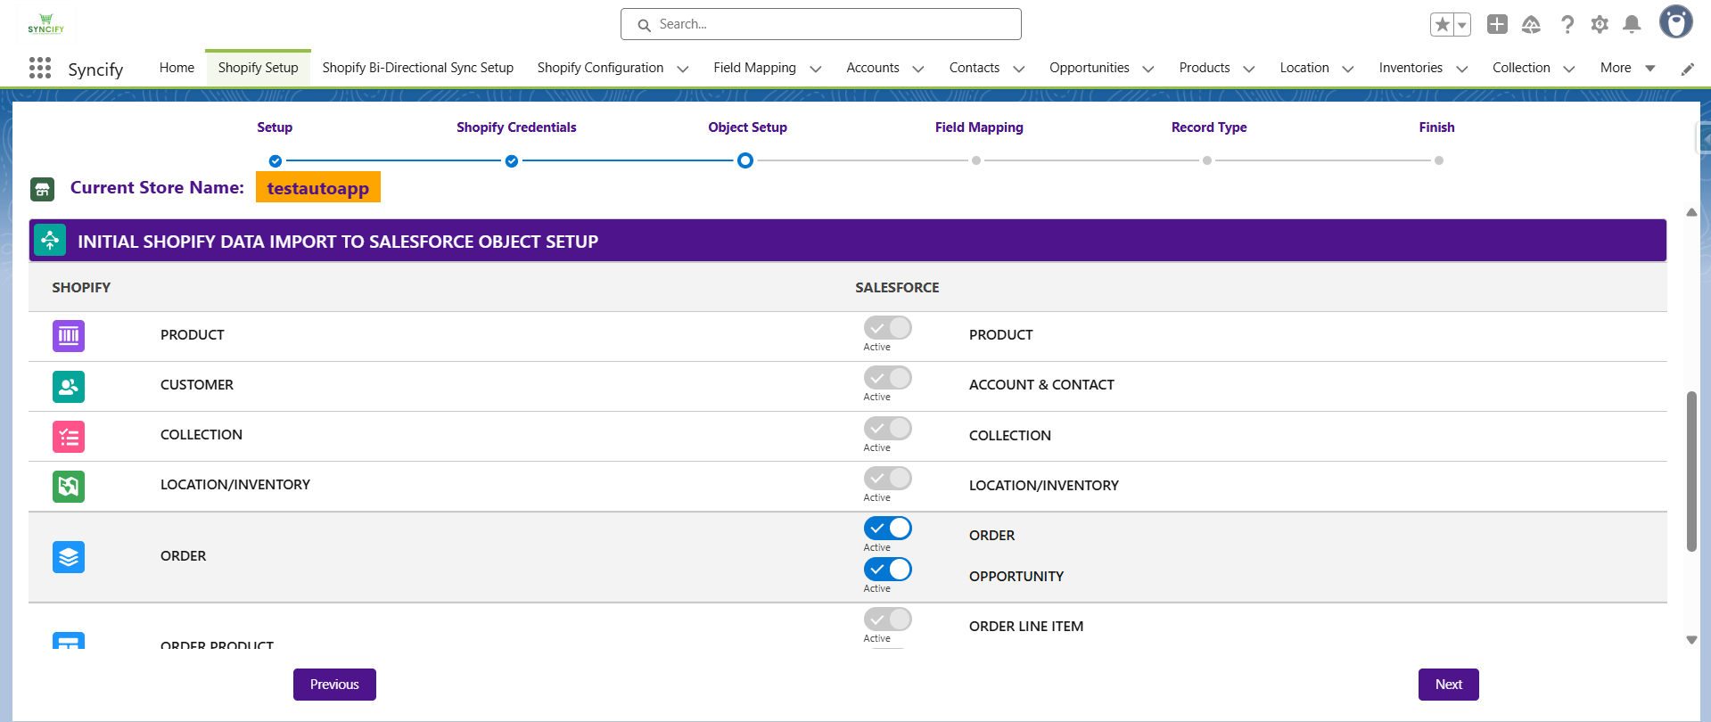Click the edit navigation pencil icon
1711x722 pixels.
tap(1687, 69)
